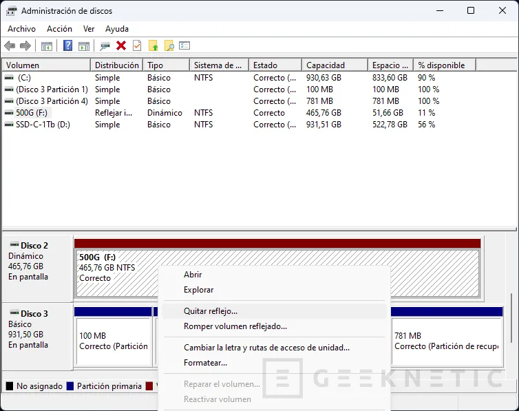519x411 pixels.
Task: Click the 'Dinámico' type cell
Action: [x=165, y=113]
